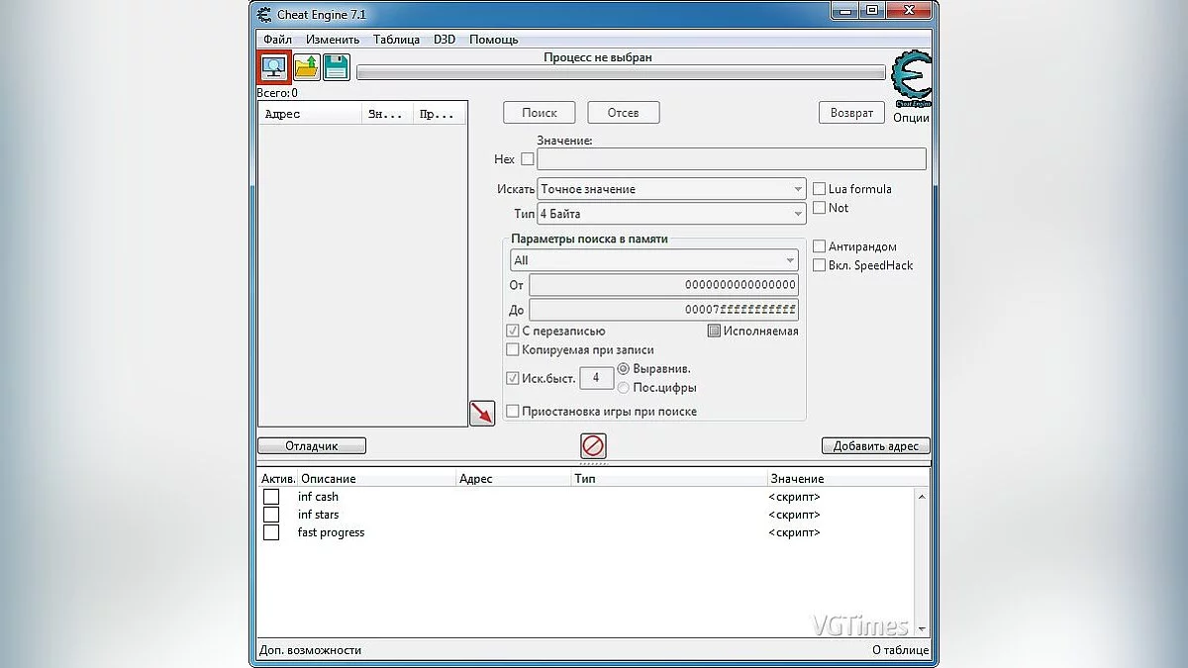Open a cheat table via the folder icon

click(x=305, y=66)
